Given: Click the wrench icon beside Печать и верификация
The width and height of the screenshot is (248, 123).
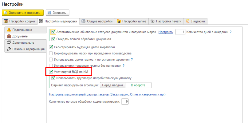Looking at the screenshot, I should tap(9, 49).
